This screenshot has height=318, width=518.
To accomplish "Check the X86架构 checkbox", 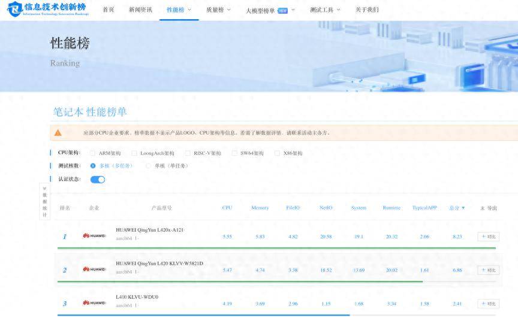I will click(x=277, y=153).
